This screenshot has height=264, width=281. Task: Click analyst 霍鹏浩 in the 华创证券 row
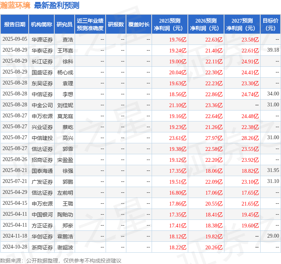(x=65, y=236)
